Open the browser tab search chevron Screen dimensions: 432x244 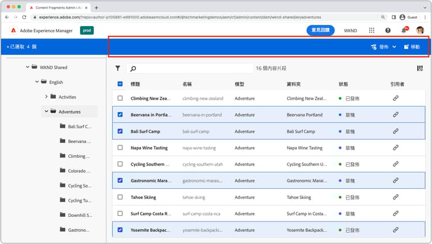point(426,7)
